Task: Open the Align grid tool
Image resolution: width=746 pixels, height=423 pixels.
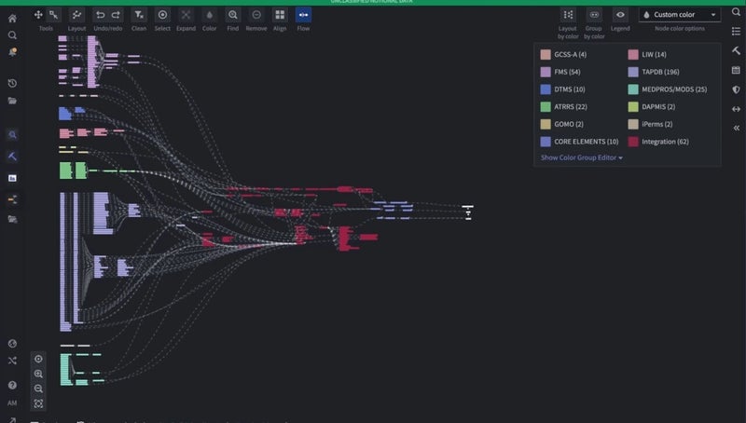Action: click(x=280, y=15)
